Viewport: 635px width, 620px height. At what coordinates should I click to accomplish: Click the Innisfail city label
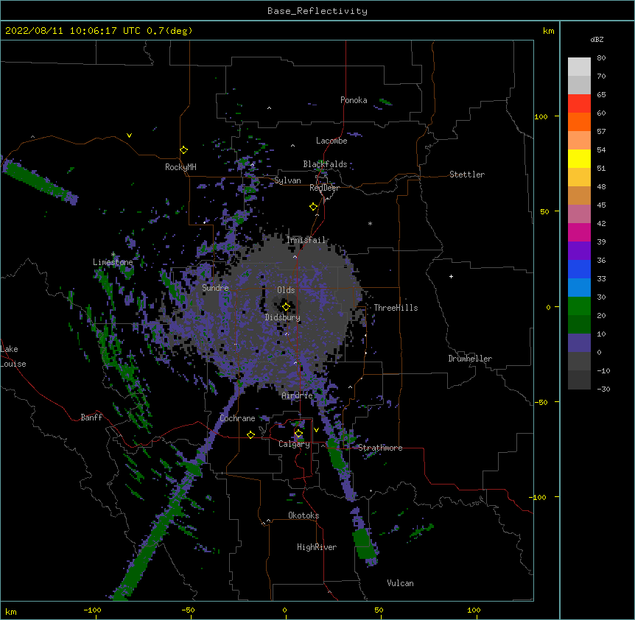coord(306,240)
